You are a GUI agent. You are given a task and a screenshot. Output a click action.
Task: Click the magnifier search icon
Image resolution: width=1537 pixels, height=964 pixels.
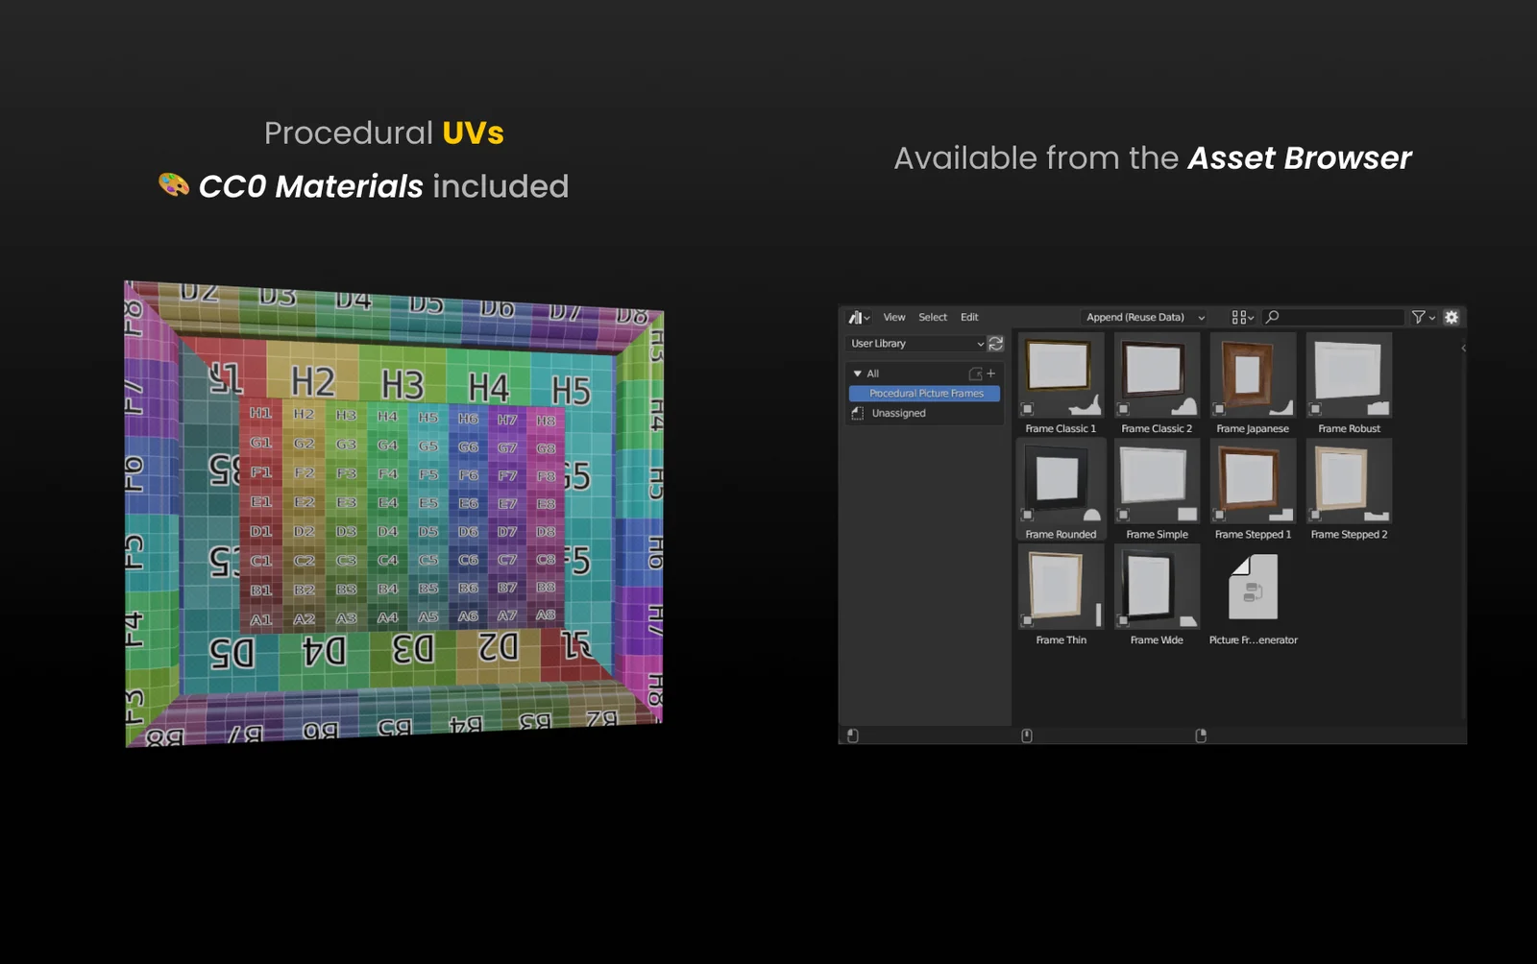tap(1273, 317)
